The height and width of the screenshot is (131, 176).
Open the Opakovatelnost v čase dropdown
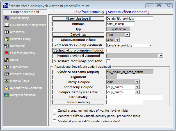pos(117,40)
